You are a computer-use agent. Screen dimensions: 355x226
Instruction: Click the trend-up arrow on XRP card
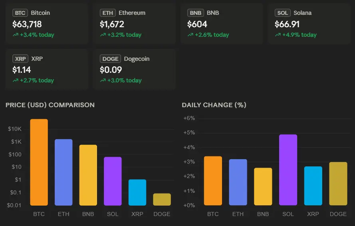click(x=16, y=80)
